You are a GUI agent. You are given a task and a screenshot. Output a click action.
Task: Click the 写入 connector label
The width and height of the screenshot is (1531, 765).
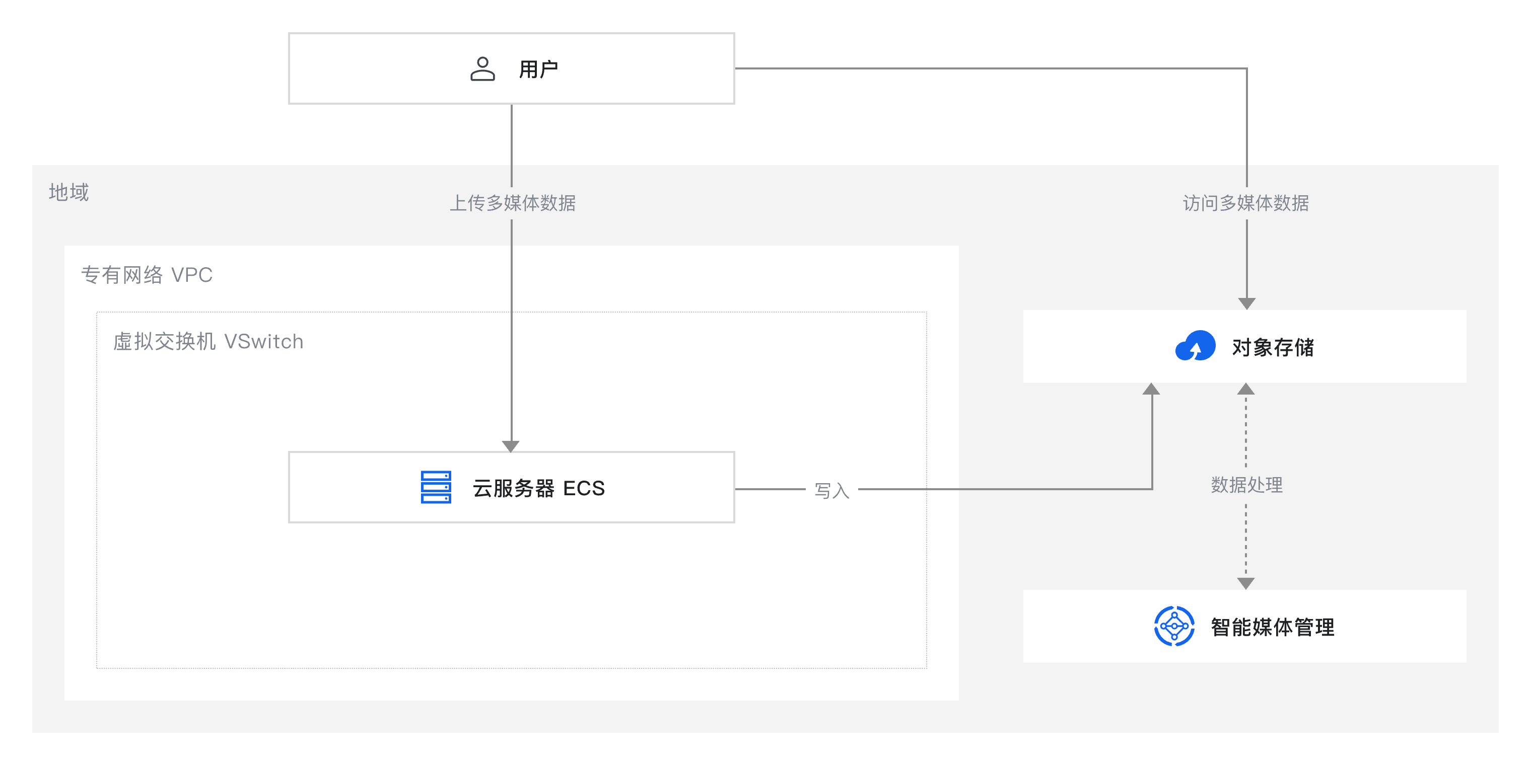(x=831, y=491)
